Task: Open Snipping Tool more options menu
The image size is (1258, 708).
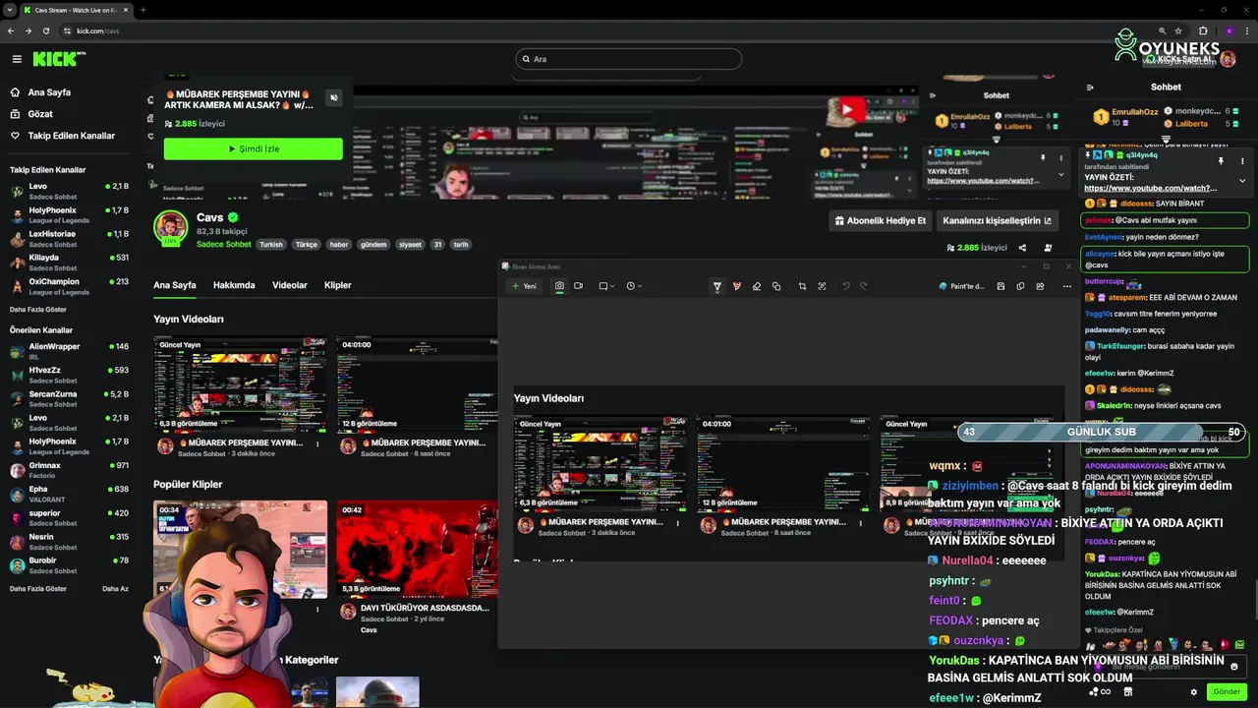Action: (x=1067, y=286)
